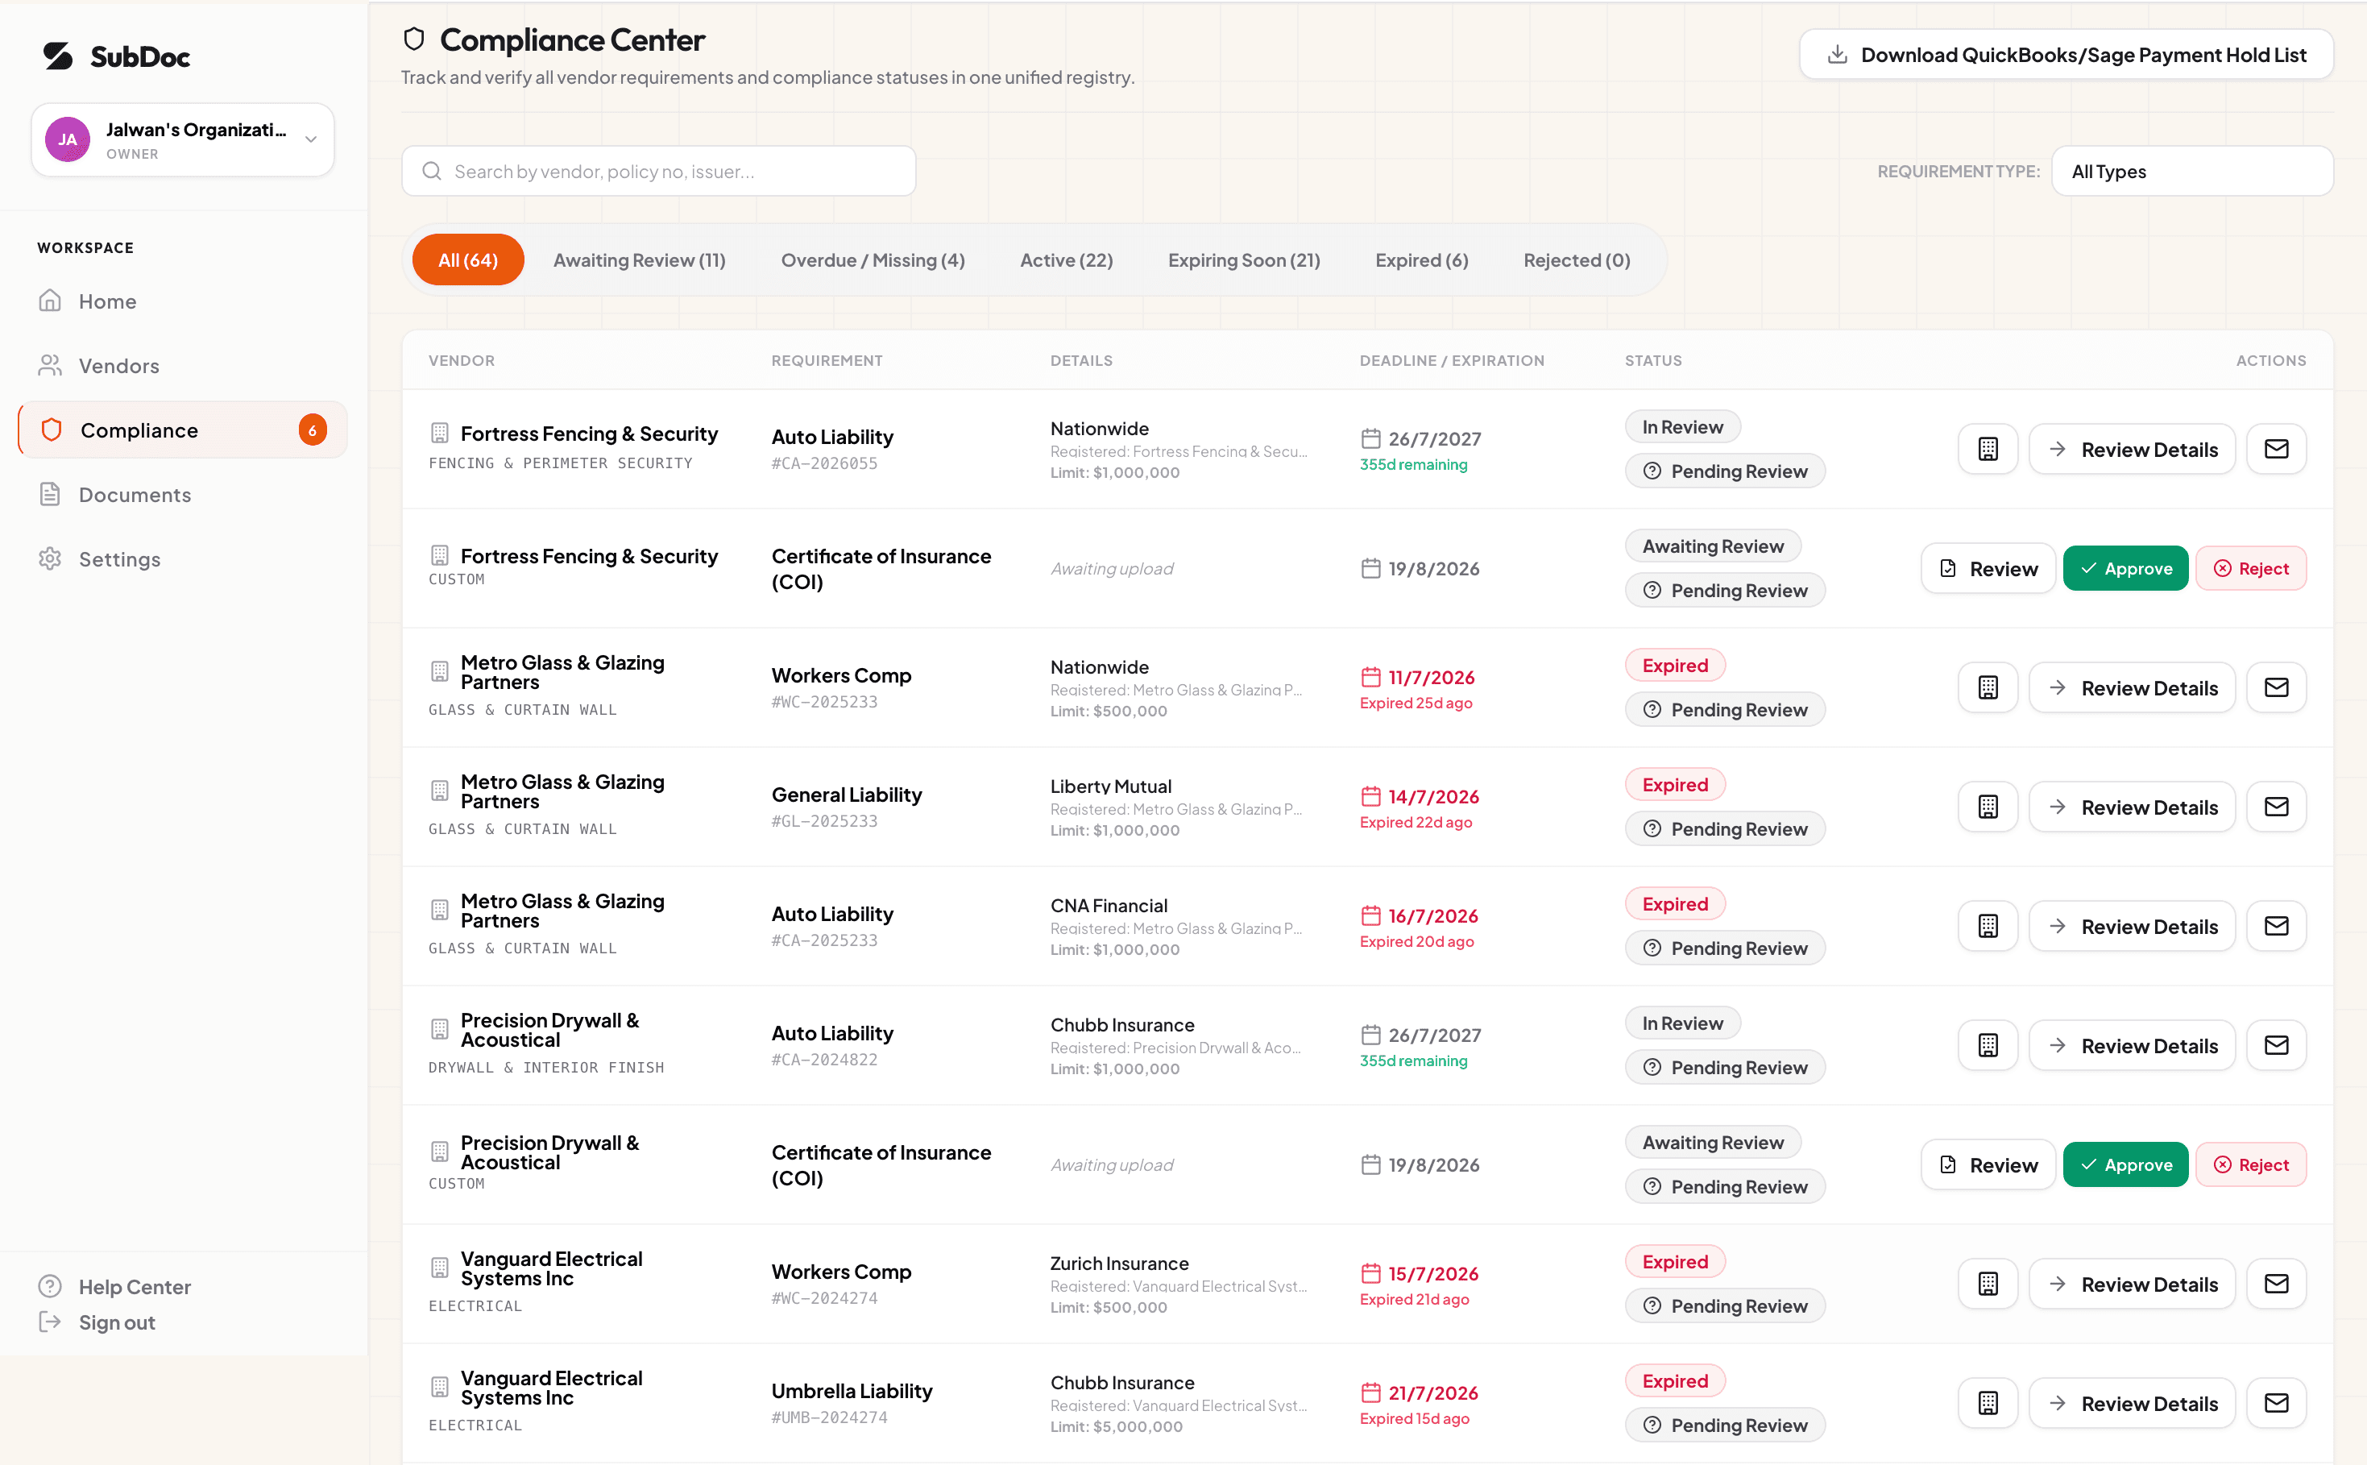
Task: Reject Fortress Fencing Certificate of Insurance
Action: pos(2251,569)
